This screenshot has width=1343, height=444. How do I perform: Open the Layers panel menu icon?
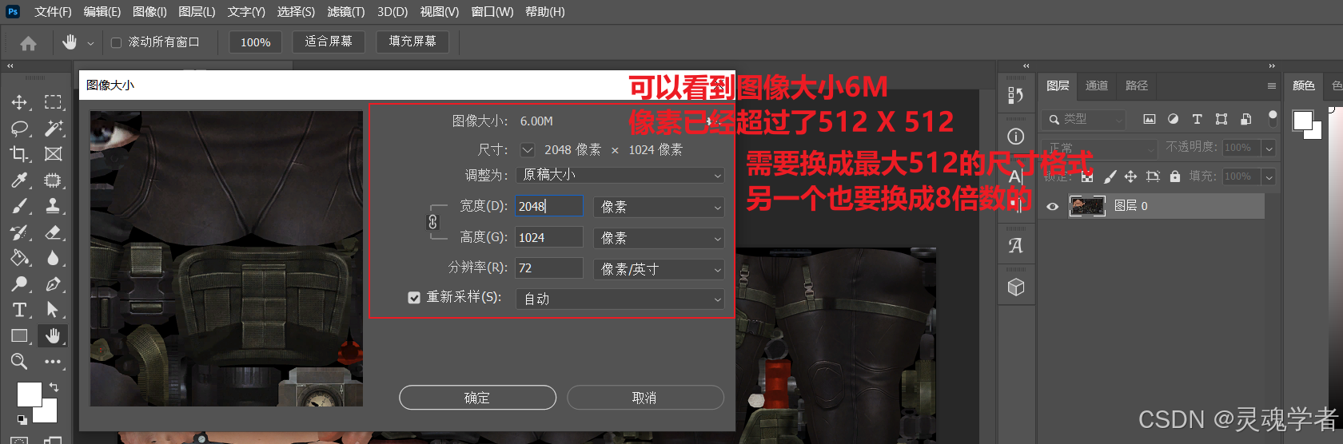point(1271,85)
